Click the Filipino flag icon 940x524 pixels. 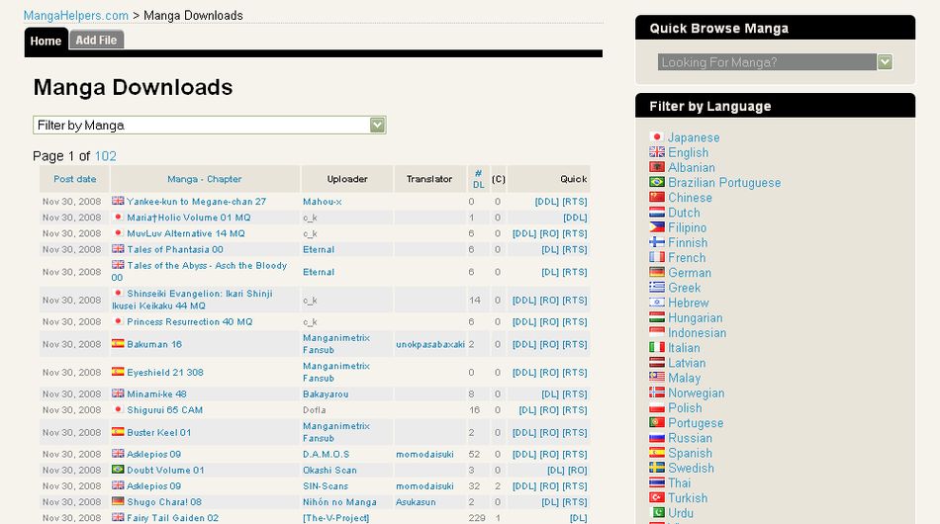point(656,227)
